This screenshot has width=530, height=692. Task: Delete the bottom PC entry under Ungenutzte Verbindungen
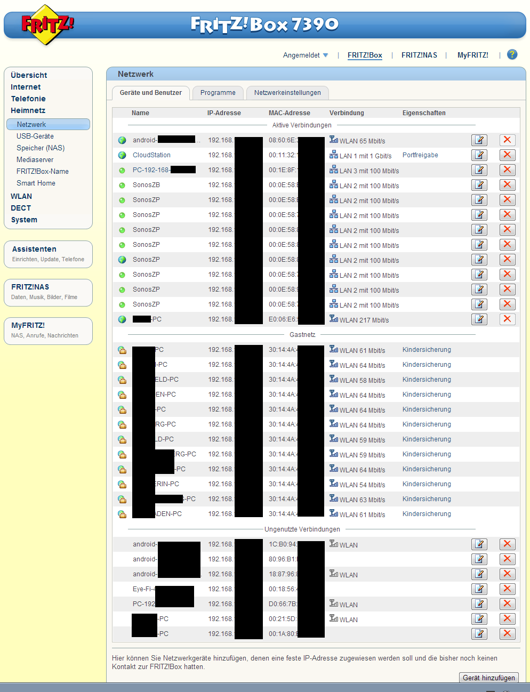pos(507,634)
